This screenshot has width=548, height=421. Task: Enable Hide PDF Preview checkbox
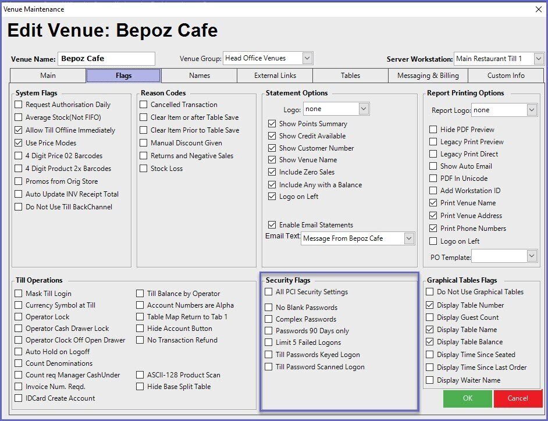[433, 130]
